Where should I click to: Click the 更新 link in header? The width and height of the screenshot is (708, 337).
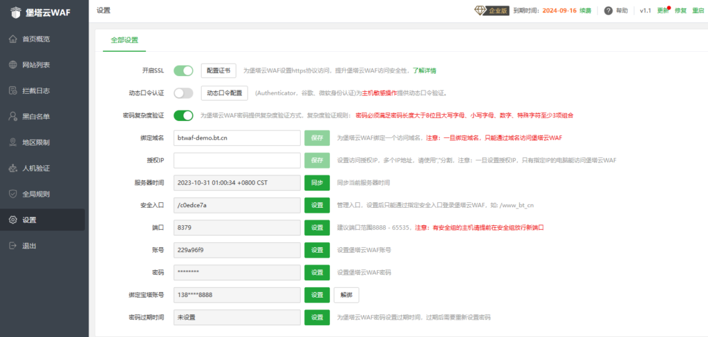click(663, 11)
